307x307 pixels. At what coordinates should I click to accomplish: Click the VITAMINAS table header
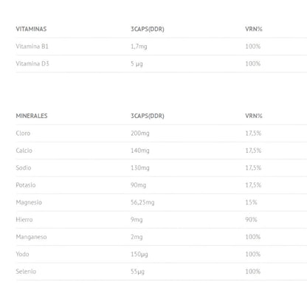click(x=31, y=29)
